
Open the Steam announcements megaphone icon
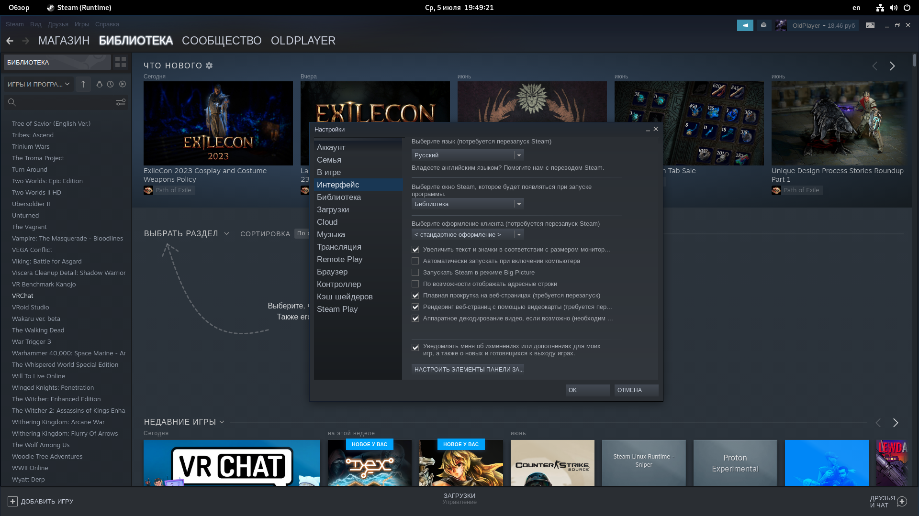745,25
